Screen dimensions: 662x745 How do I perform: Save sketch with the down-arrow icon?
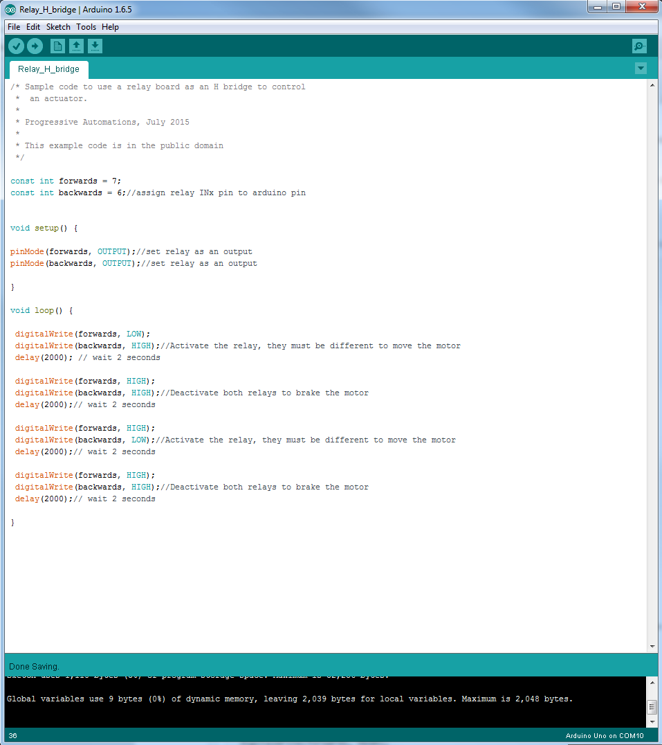tap(95, 46)
